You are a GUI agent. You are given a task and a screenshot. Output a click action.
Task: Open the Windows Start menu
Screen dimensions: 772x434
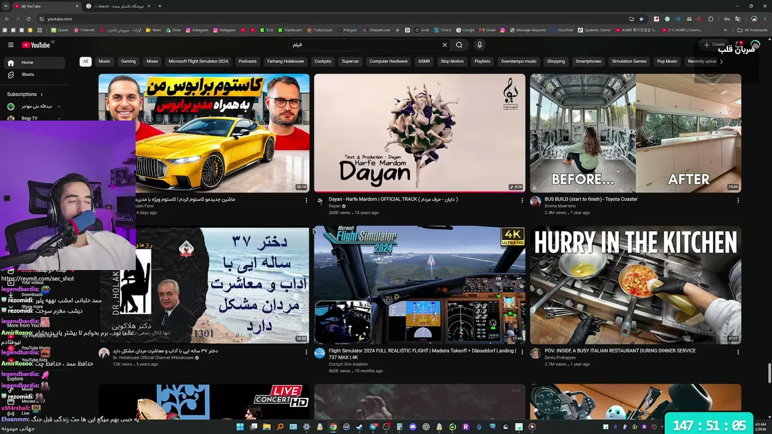click(x=240, y=427)
